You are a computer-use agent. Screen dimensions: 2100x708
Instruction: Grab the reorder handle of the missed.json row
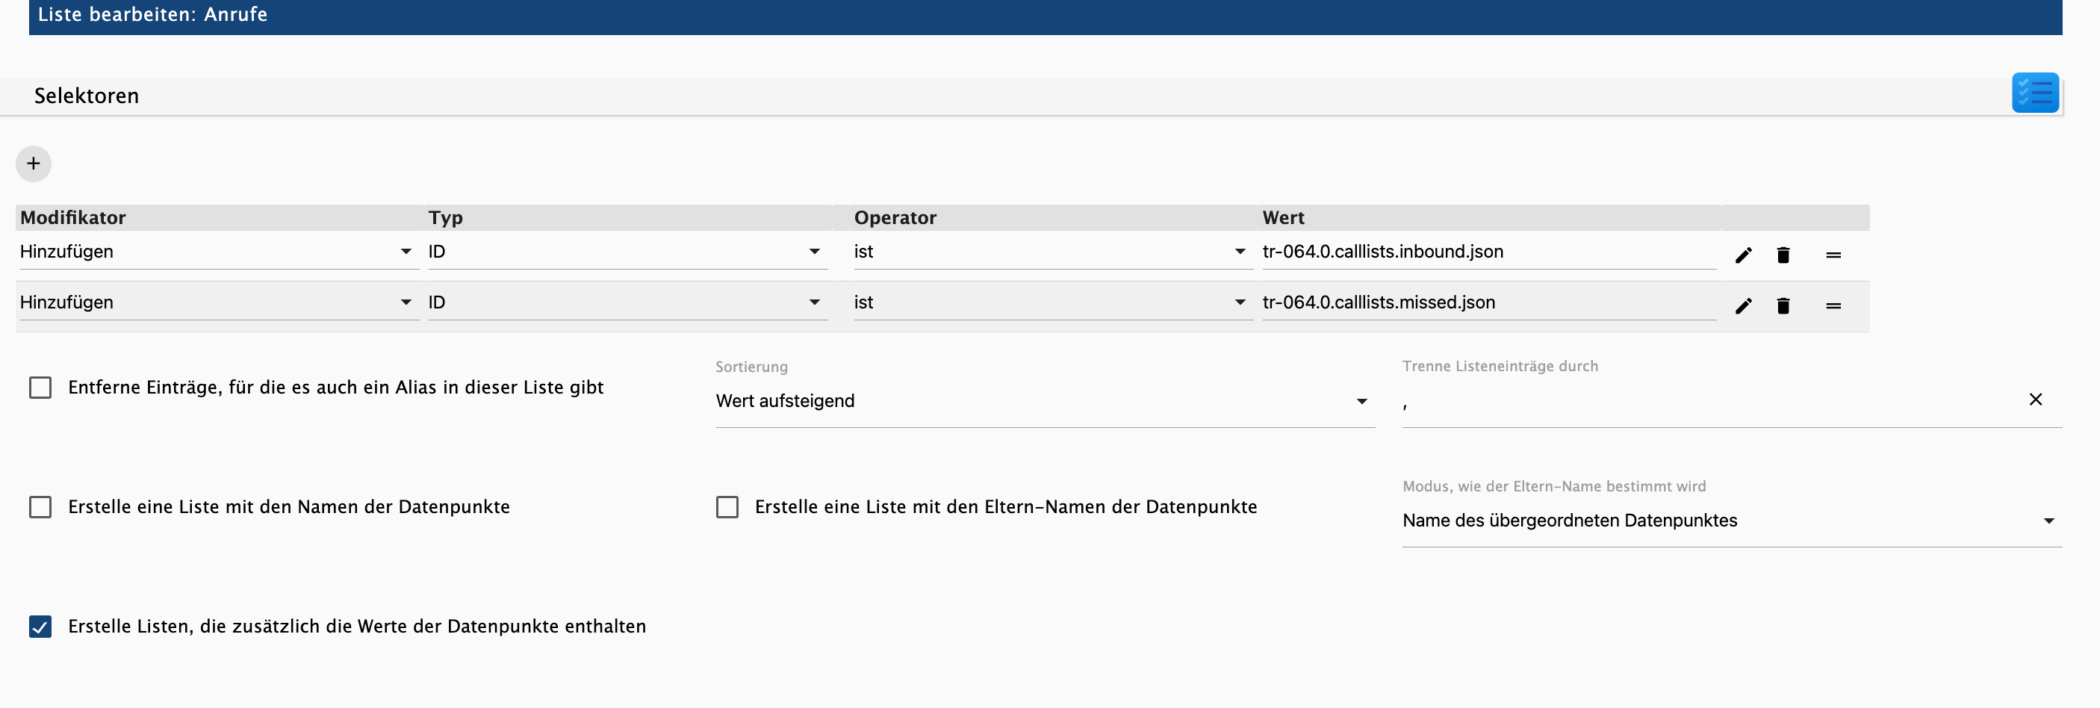(1833, 306)
